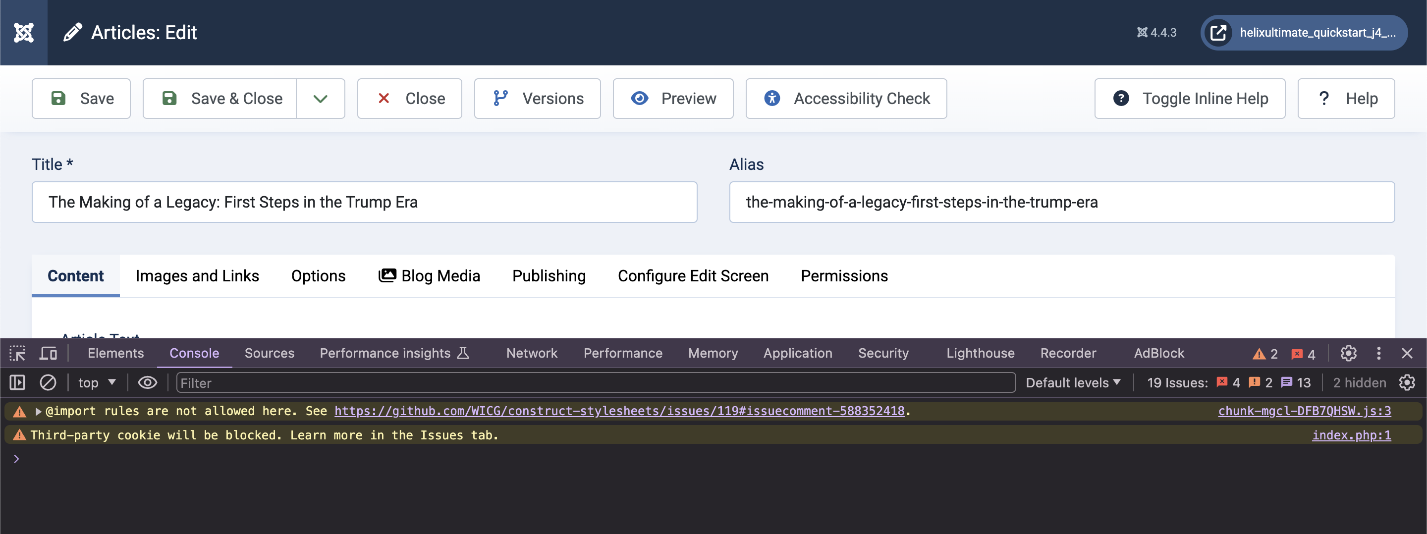Click the Joomla logo icon

point(23,33)
